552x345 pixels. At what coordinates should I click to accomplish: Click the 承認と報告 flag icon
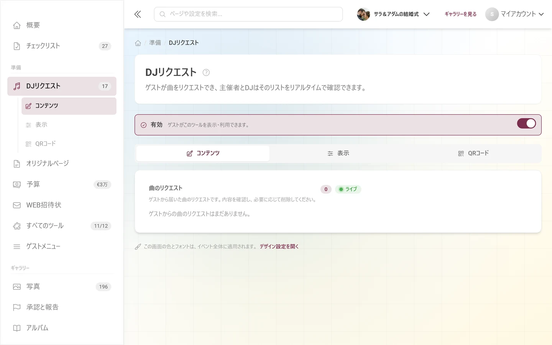pos(17,307)
